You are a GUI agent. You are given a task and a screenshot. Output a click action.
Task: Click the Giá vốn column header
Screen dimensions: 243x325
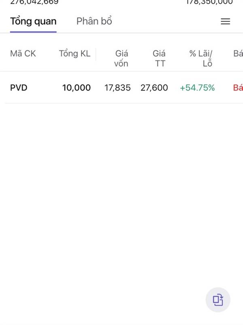point(121,58)
